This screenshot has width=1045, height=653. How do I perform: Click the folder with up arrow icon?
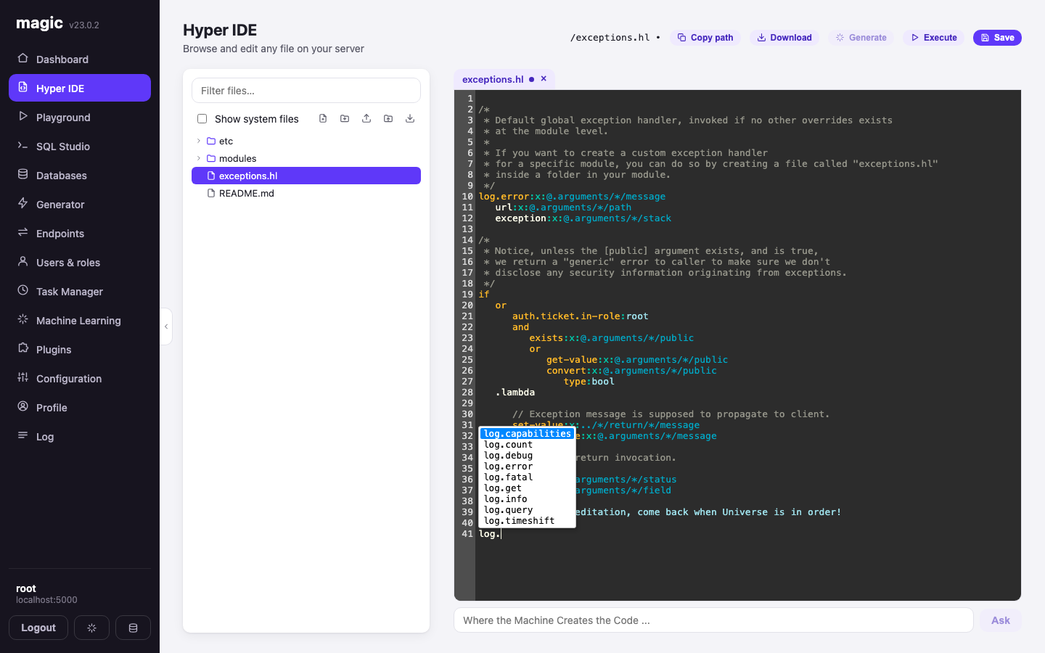(x=388, y=118)
